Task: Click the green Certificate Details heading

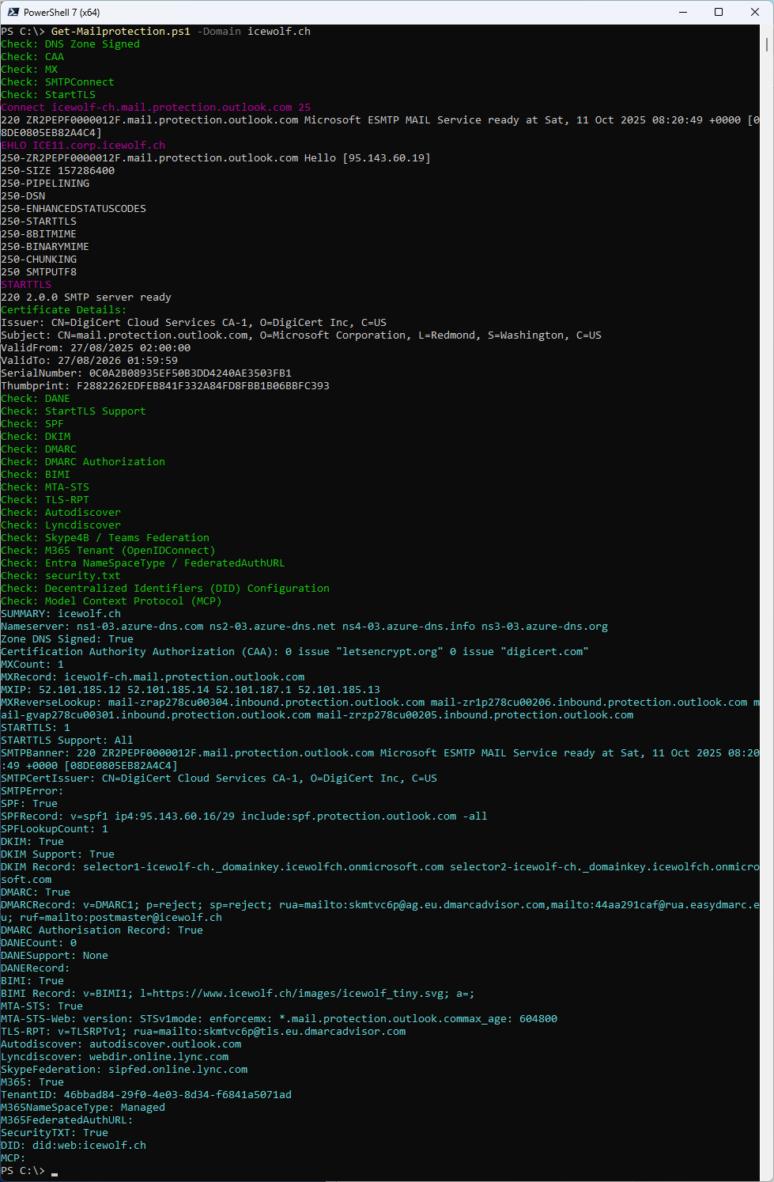Action: [x=63, y=310]
